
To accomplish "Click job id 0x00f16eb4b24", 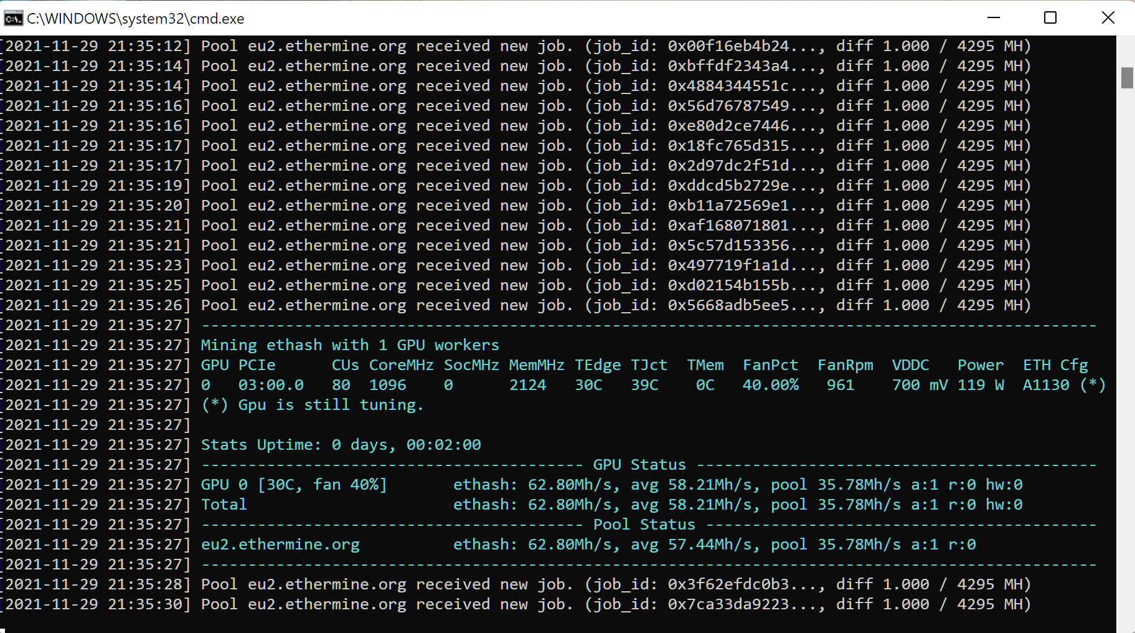I will tap(728, 46).
